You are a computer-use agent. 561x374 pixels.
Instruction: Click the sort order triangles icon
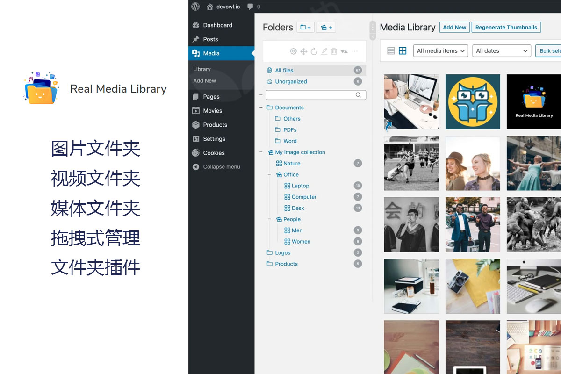tap(344, 51)
